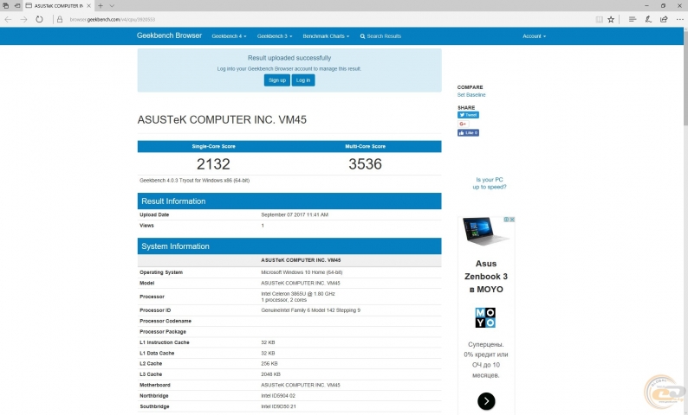
Task: Go back to the previous page
Action: tap(8, 19)
